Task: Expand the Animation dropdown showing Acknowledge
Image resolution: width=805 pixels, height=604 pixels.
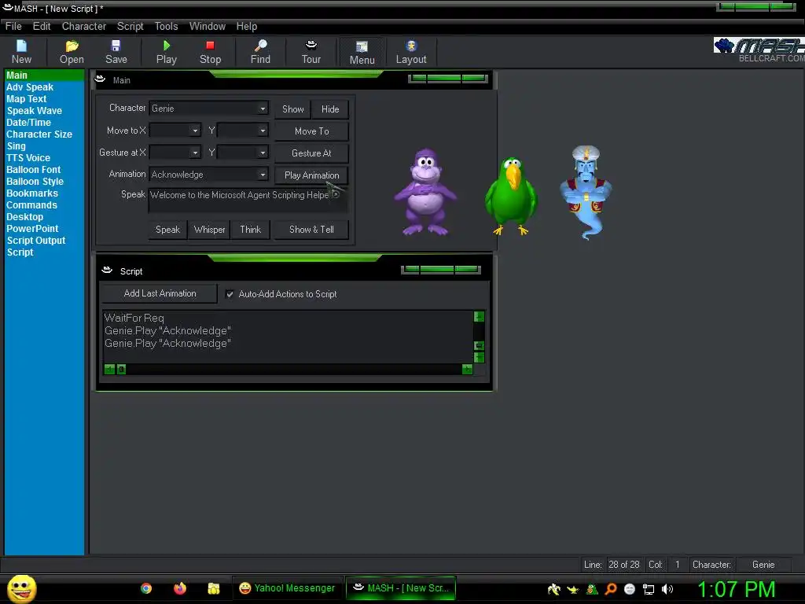Action: (x=263, y=175)
